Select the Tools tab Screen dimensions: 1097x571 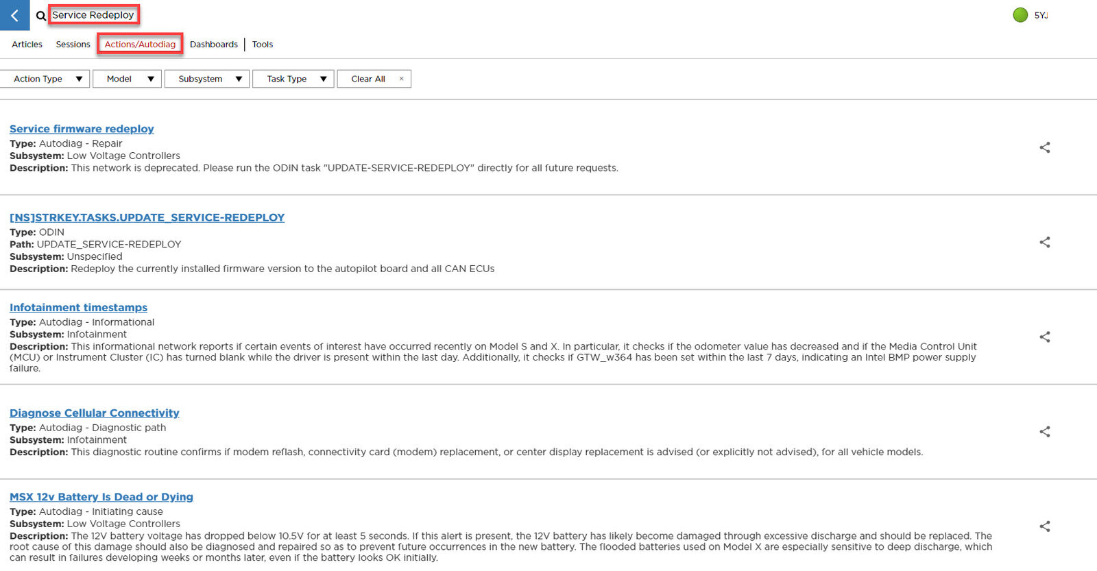pyautogui.click(x=263, y=45)
